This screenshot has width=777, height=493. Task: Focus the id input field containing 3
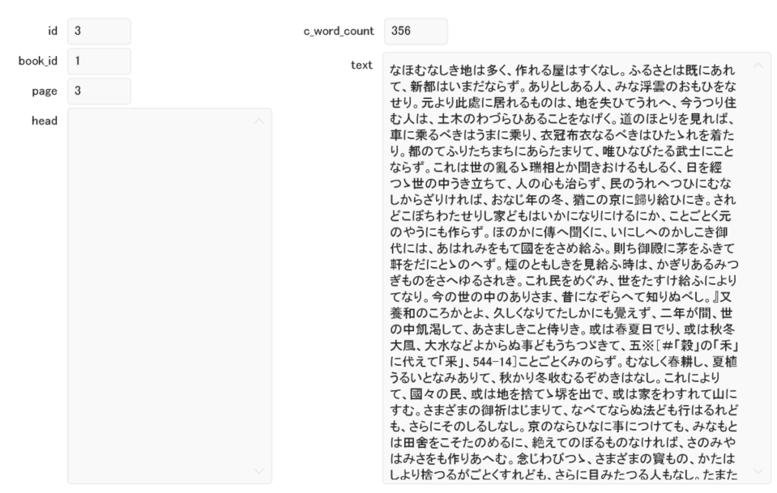(99, 32)
